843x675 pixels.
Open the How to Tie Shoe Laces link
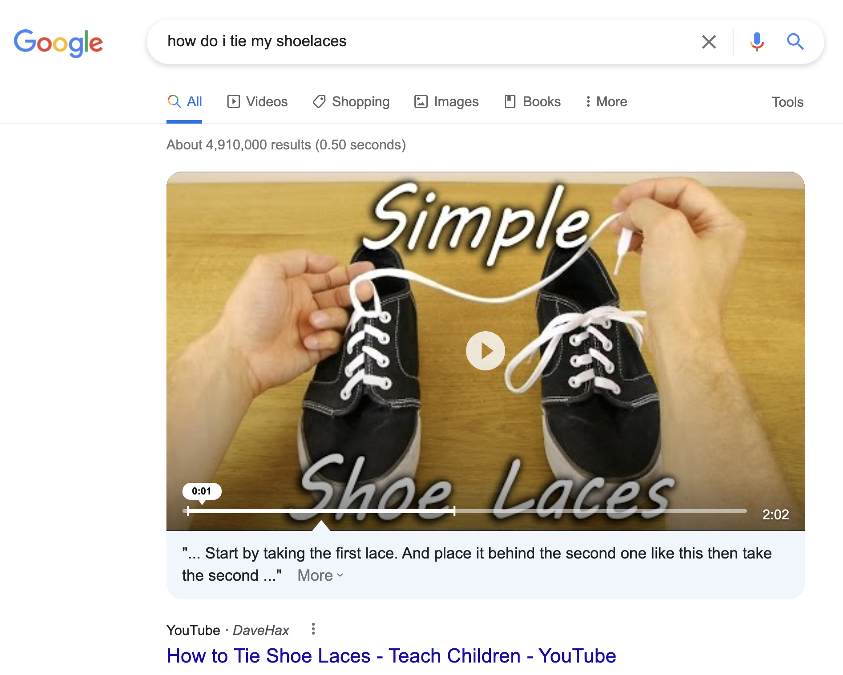point(391,656)
